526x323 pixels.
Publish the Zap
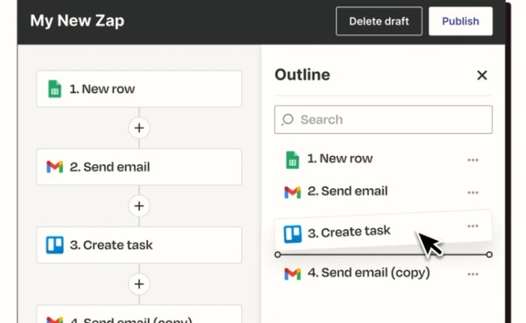point(460,21)
